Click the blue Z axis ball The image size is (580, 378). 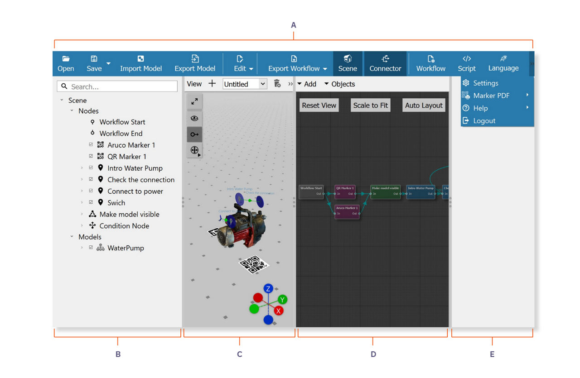point(268,289)
